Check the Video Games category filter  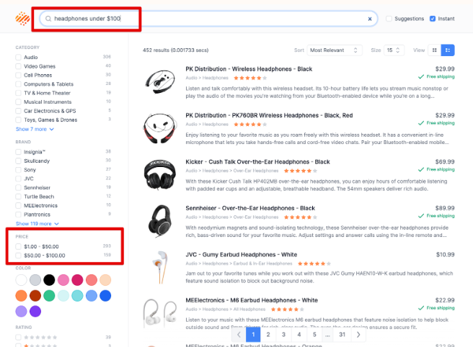19,66
